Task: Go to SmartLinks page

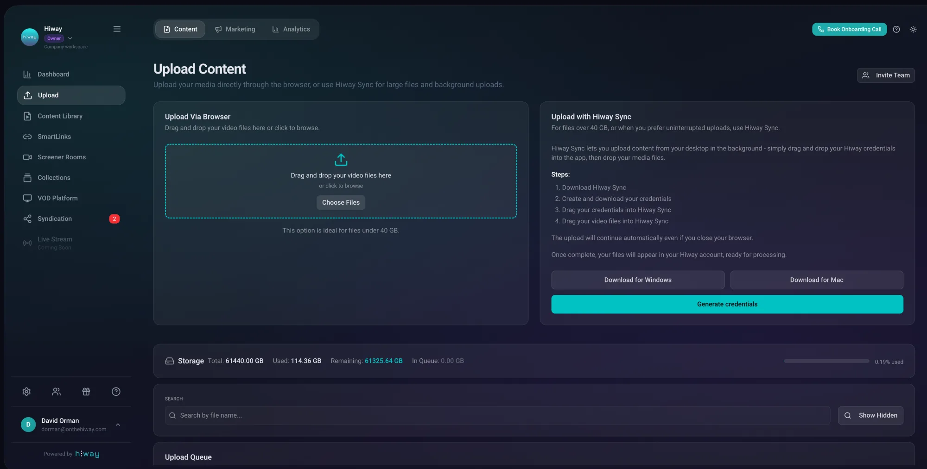Action: pos(71,137)
